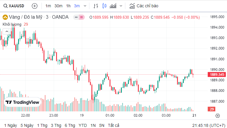Select the 1m timeframe
Screen dimensions: 227x128
48,6
